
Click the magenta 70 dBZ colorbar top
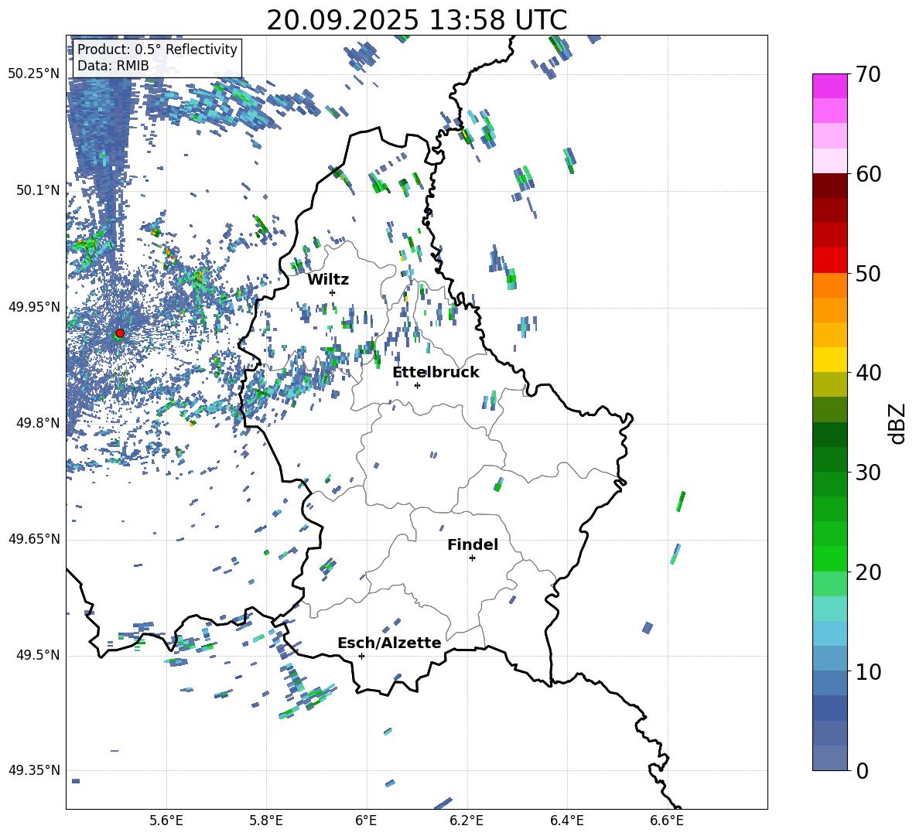(x=829, y=86)
